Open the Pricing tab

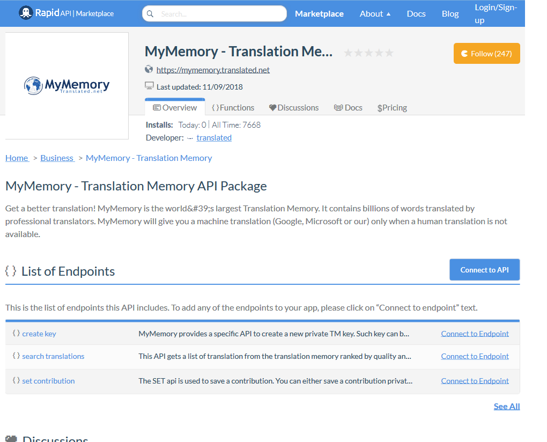coord(392,108)
